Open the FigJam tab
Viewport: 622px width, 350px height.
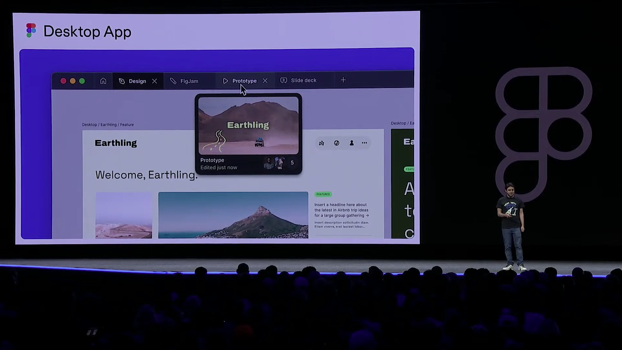point(190,81)
